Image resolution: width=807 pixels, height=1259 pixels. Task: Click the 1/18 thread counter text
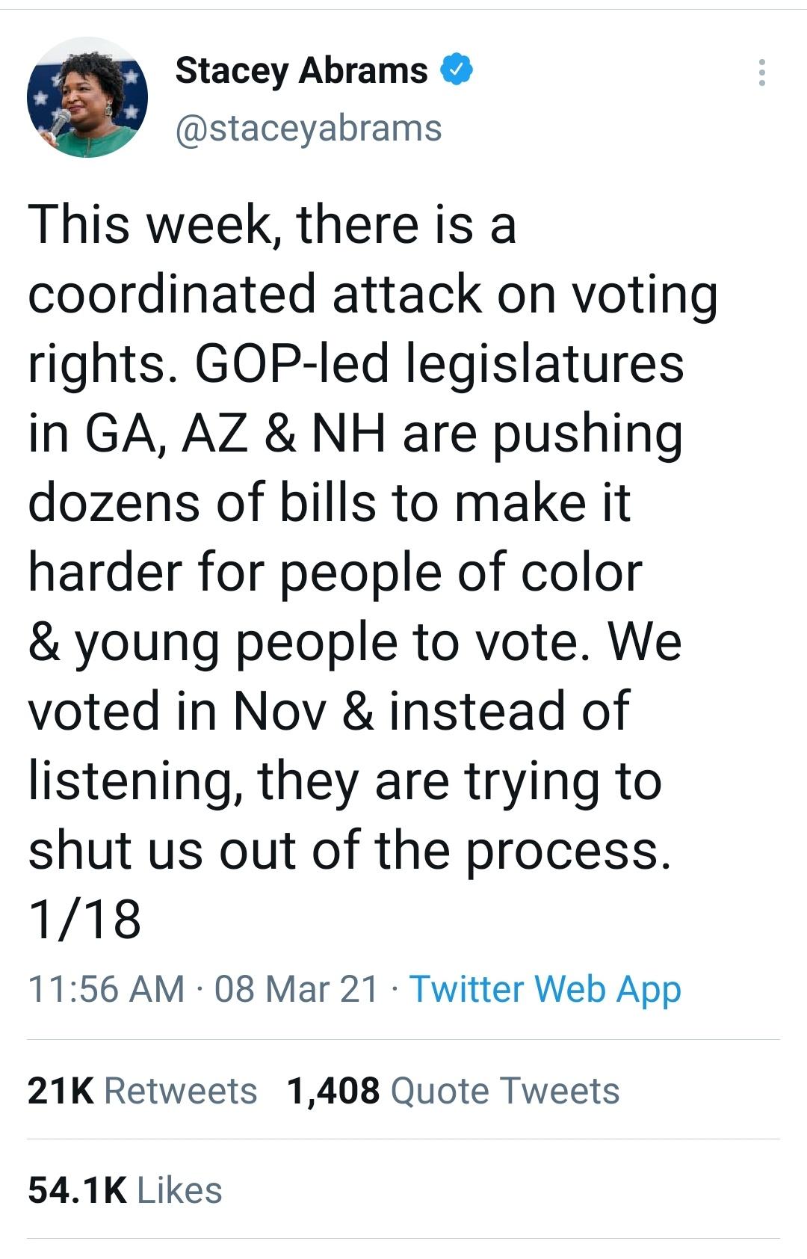[84, 919]
